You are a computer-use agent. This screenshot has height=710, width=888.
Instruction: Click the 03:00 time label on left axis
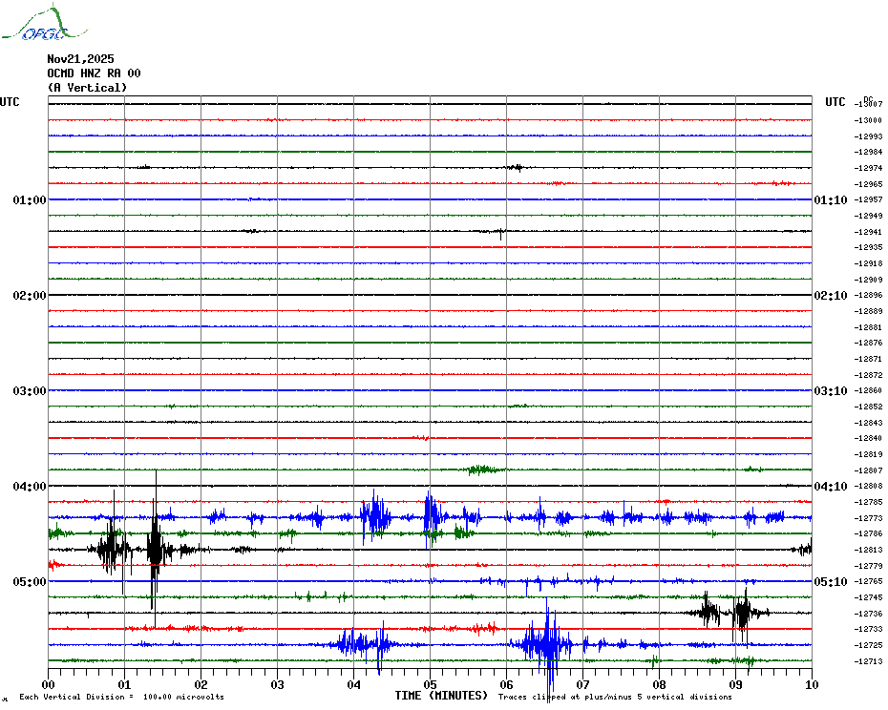pyautogui.click(x=29, y=391)
